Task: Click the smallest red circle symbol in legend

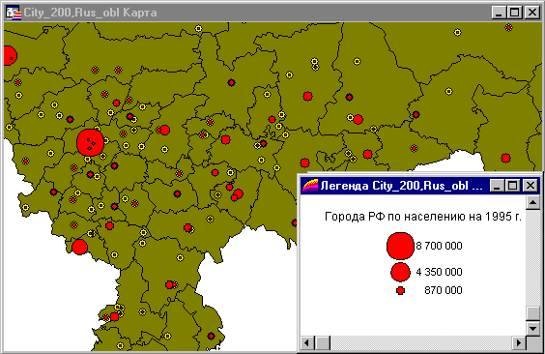Action: pyautogui.click(x=400, y=290)
